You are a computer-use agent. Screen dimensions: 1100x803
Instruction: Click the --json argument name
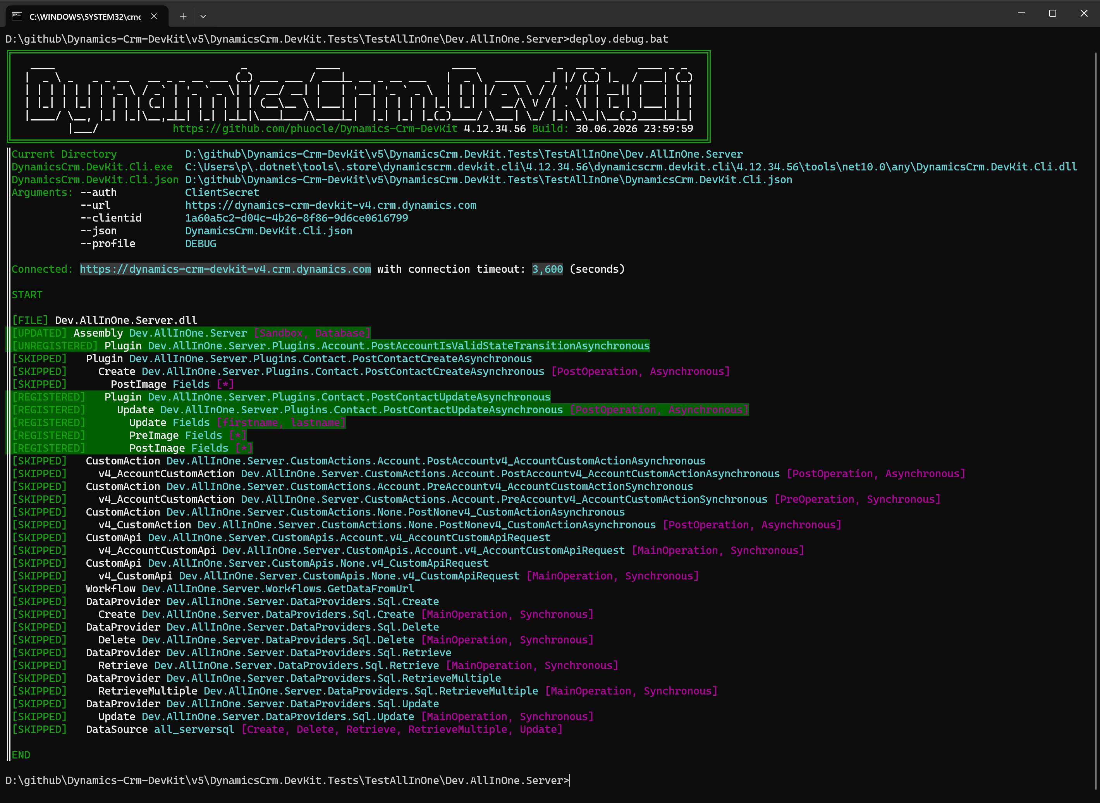coord(99,231)
